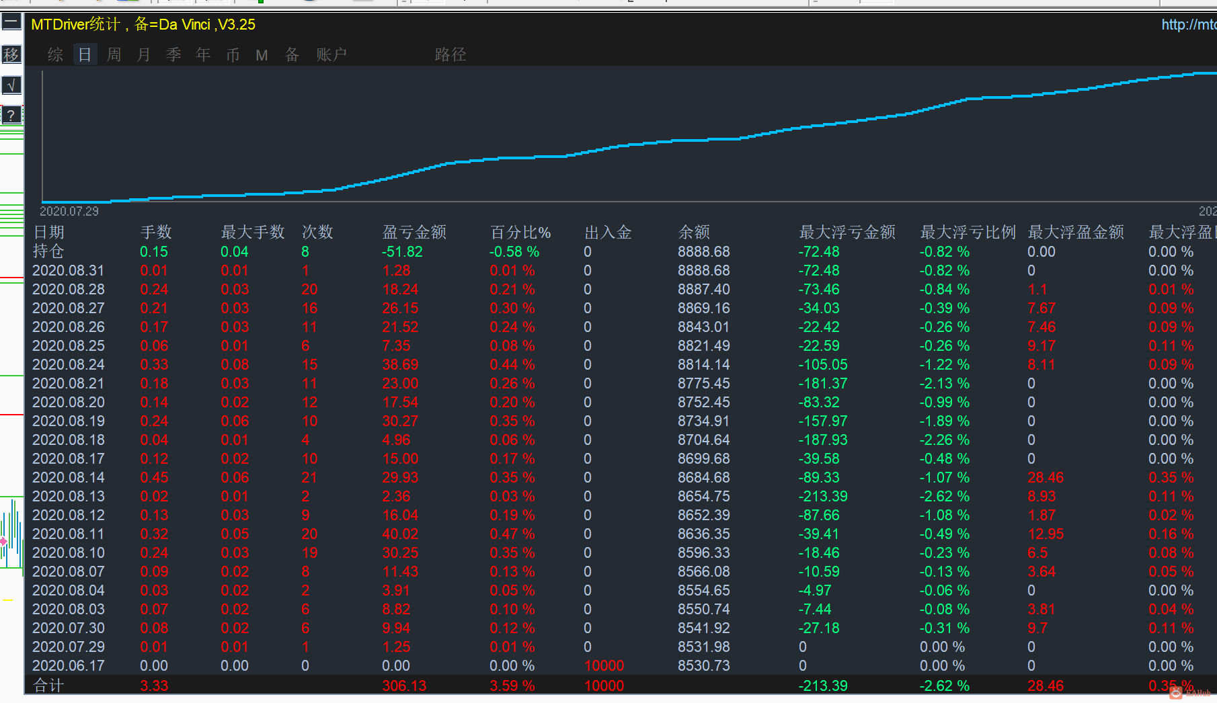Select the 2020.08.19 date row
This screenshot has width=1217, height=703.
pyautogui.click(x=69, y=421)
